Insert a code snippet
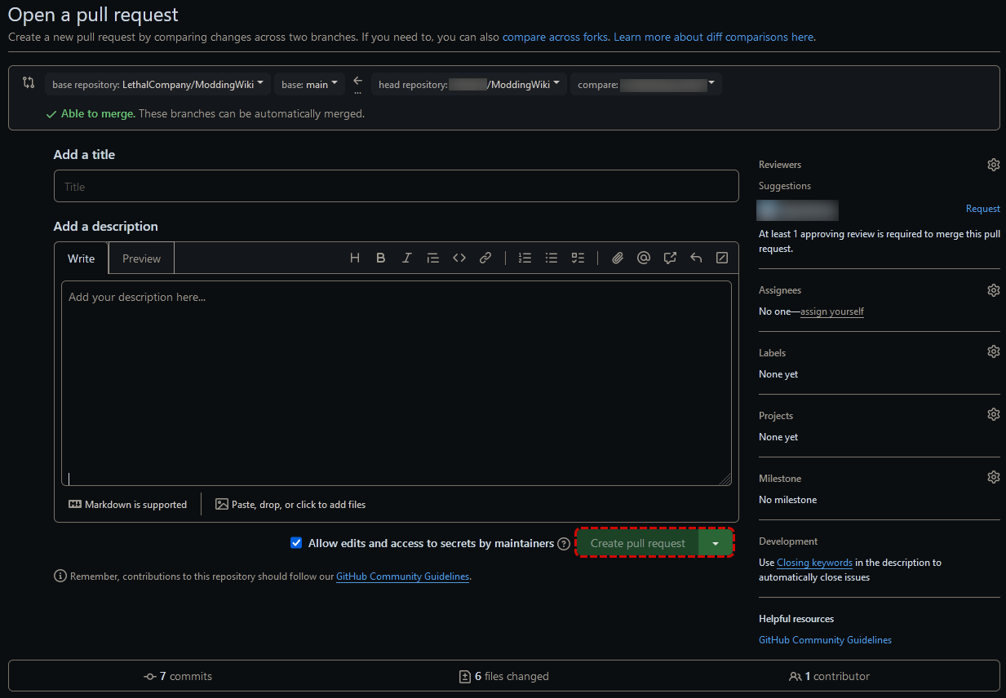1006x698 pixels. (459, 258)
